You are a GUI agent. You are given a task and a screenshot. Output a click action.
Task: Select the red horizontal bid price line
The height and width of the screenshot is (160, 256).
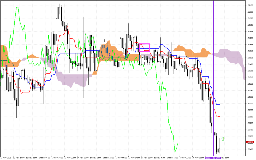coord(123,142)
